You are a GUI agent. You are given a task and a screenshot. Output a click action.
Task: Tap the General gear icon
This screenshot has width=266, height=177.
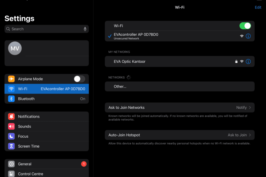[11, 164]
